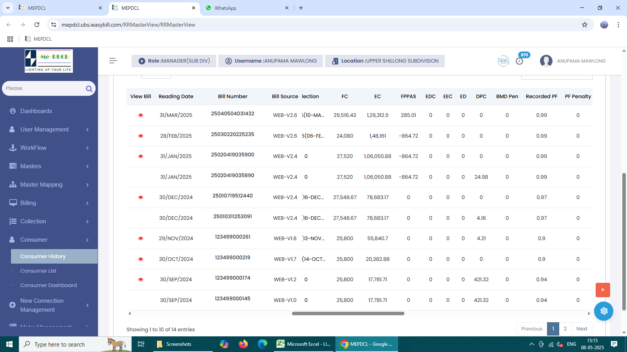The height and width of the screenshot is (352, 627).
Task: Expand the Masters menu
Action: [49, 166]
